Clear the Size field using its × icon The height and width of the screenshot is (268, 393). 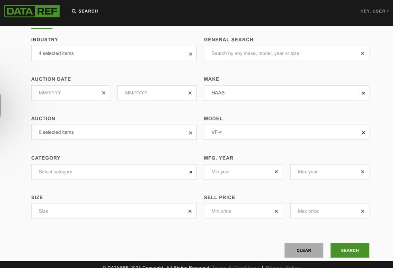[190, 211]
